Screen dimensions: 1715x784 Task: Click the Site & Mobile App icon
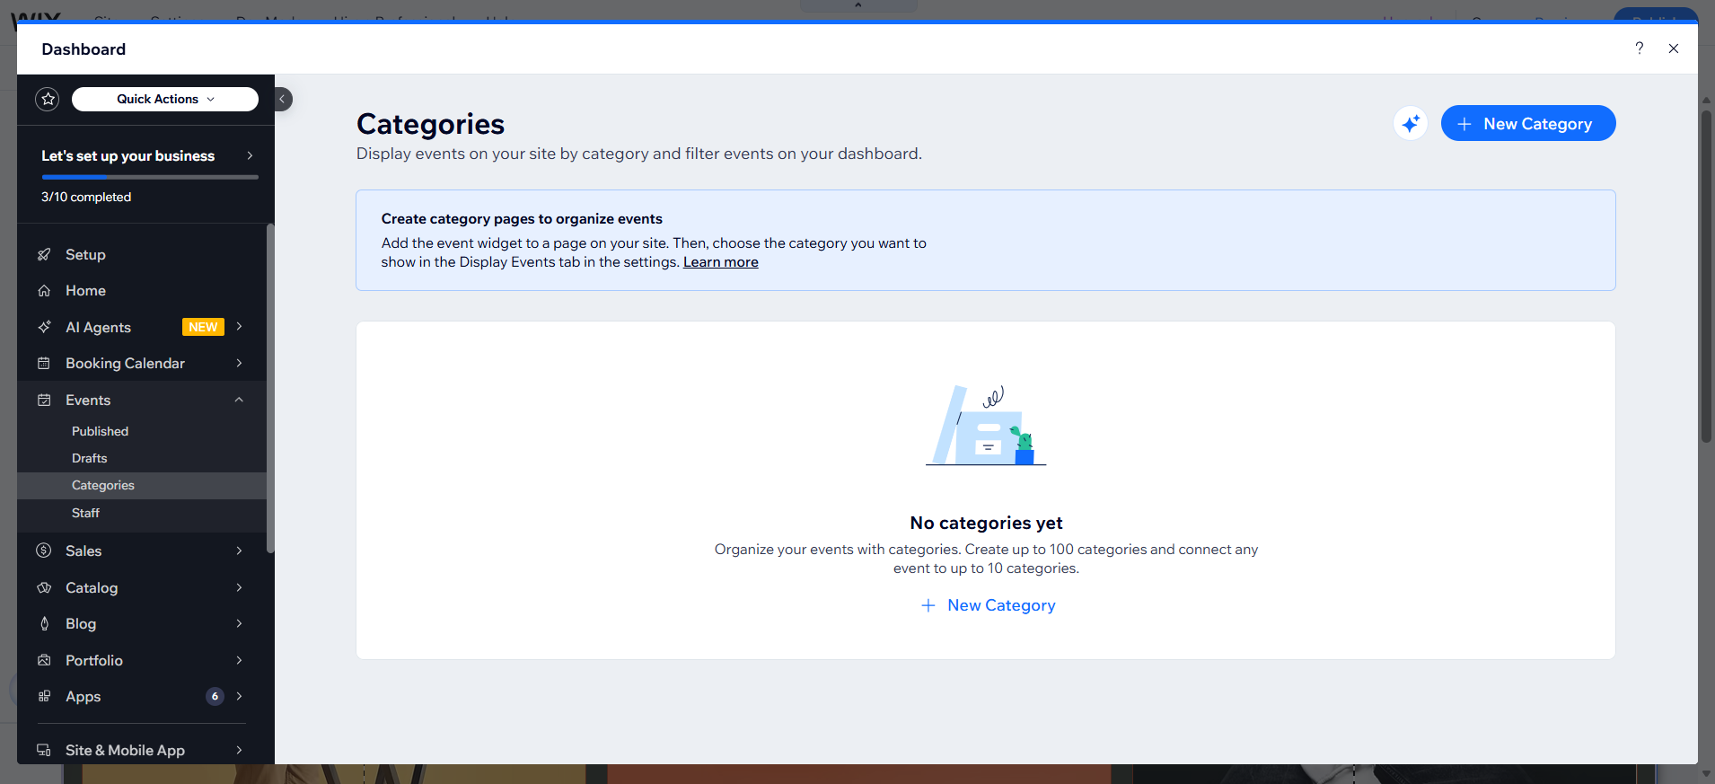[44, 750]
